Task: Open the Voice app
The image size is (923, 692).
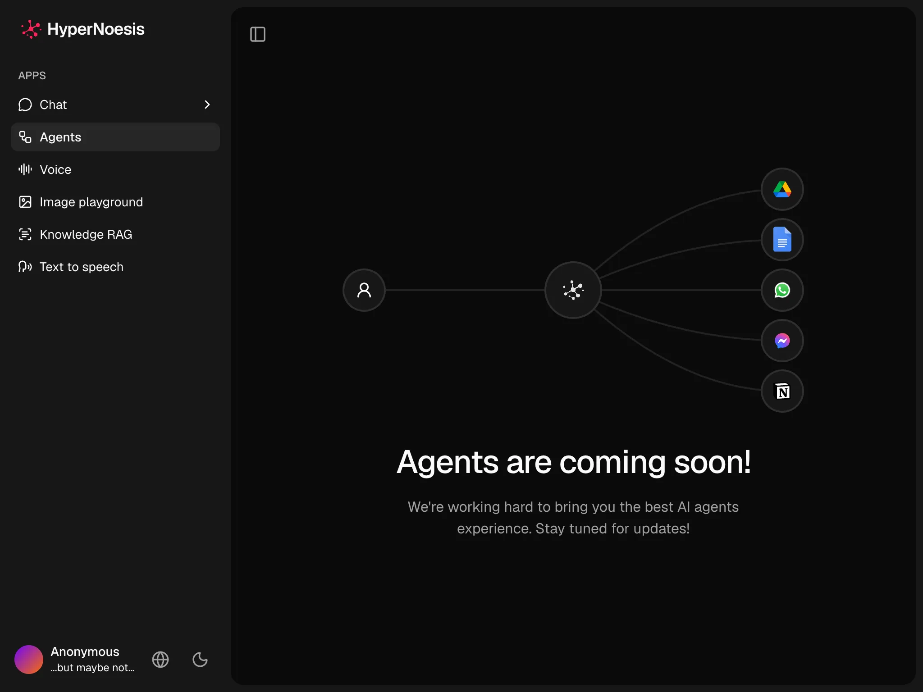Action: pyautogui.click(x=115, y=169)
